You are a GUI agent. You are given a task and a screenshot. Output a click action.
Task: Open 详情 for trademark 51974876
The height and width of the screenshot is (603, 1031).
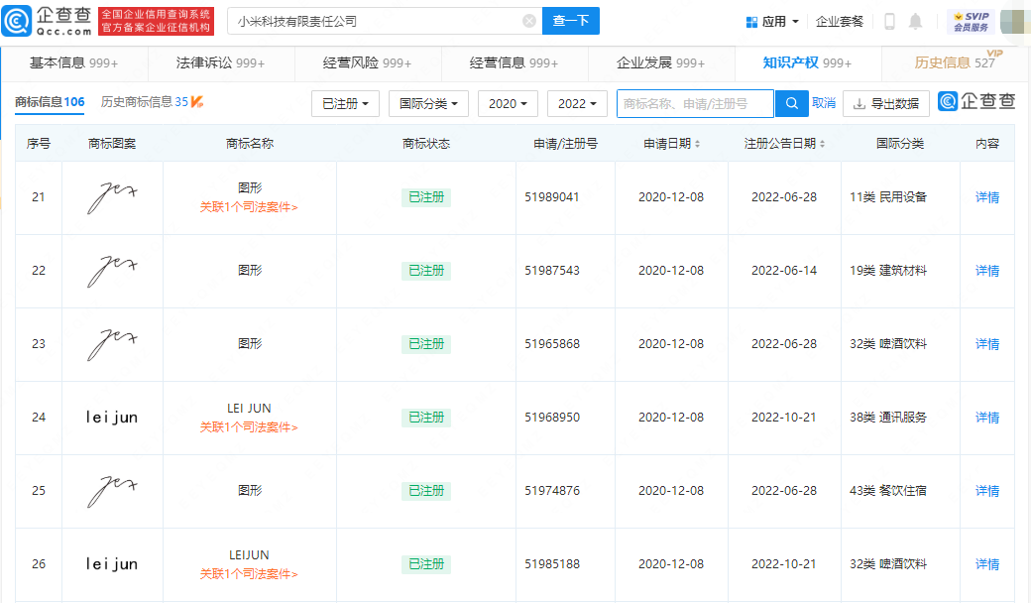[x=987, y=491]
